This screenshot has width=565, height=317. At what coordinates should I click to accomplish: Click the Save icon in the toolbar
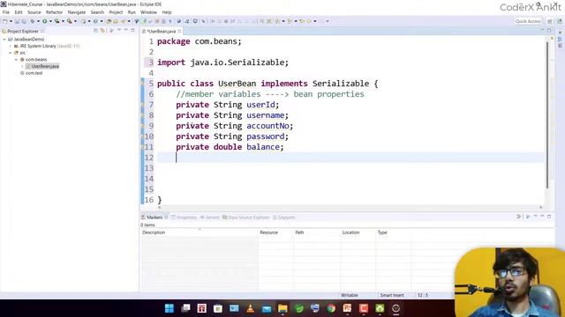[17, 21]
